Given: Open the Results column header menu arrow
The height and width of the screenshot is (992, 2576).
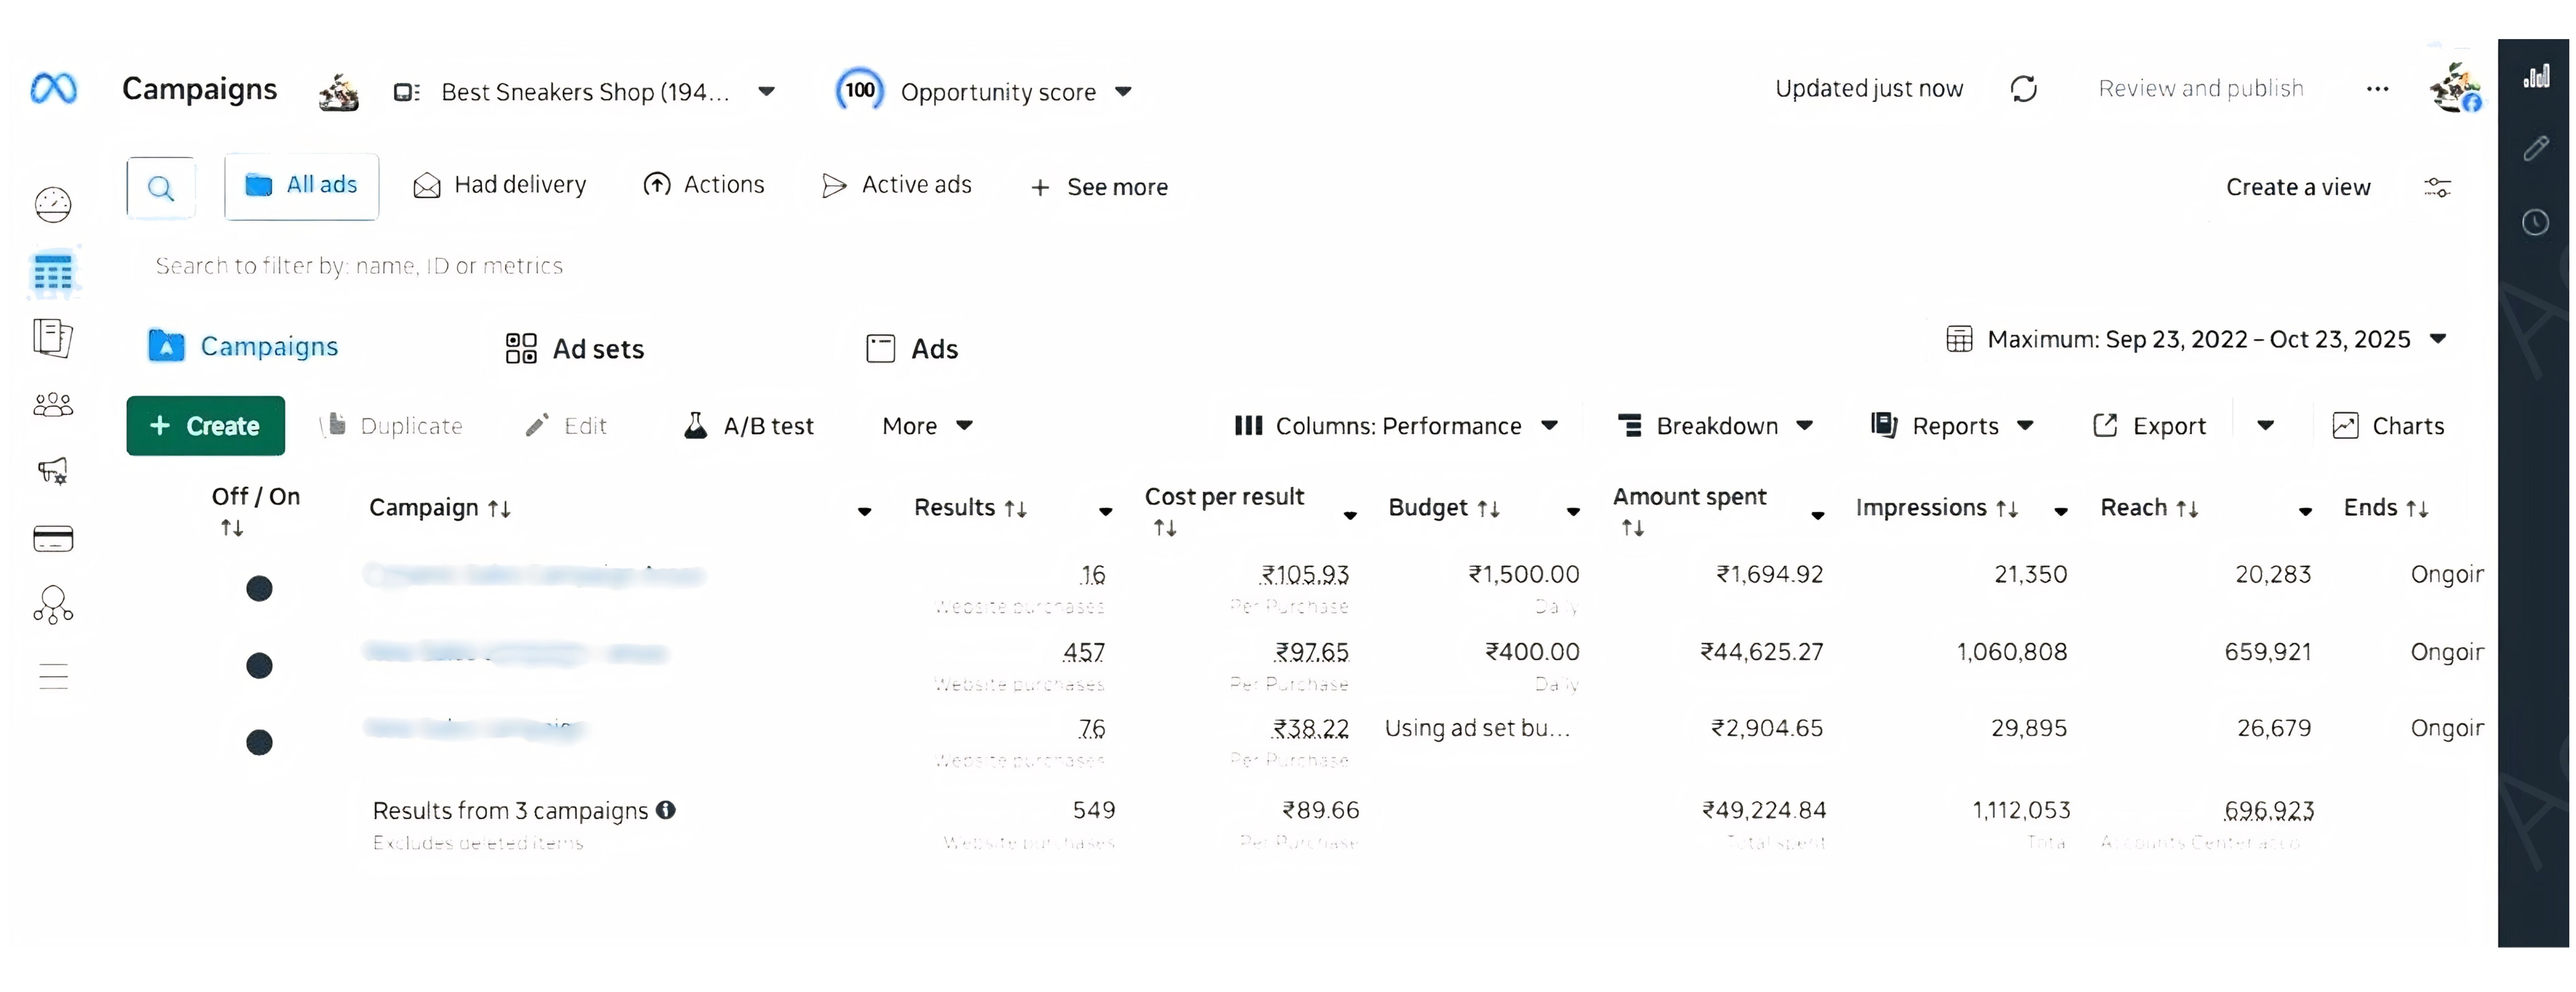Looking at the screenshot, I should point(1106,512).
